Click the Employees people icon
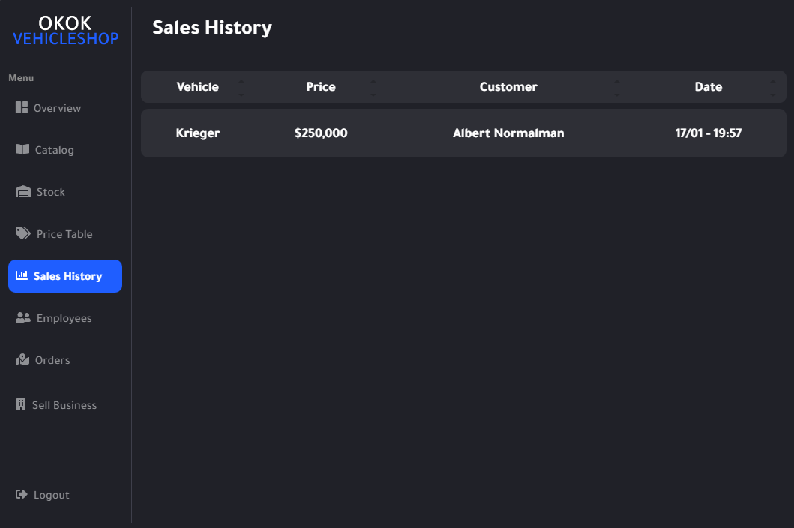The width and height of the screenshot is (794, 528). coord(23,318)
